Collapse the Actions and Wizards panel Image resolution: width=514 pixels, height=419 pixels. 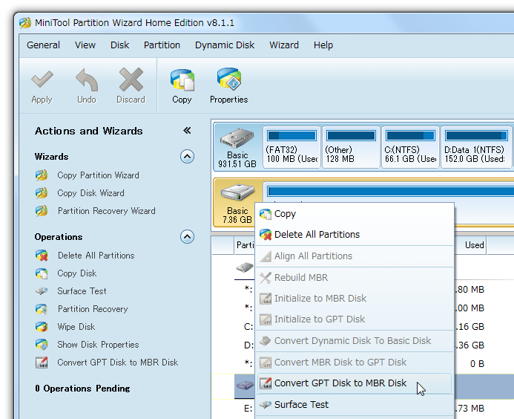pyautogui.click(x=187, y=131)
